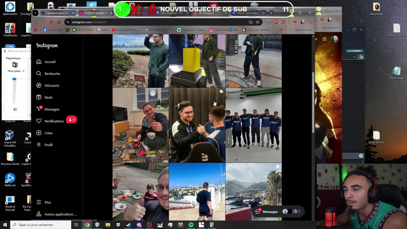Open the Haut-parleurs device dropdown in volume mixer
Image resolution: width=407 pixels, height=229 pixels.
tap(16, 71)
